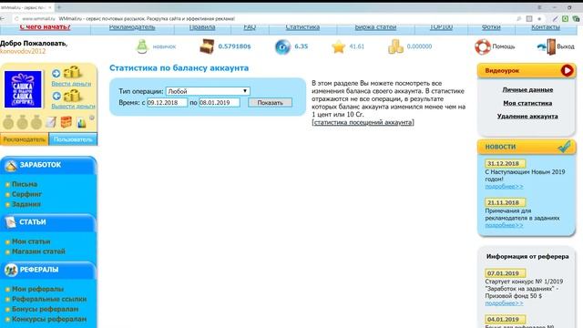Click the withdraw money coins icon
Viewport: 583px width, 328px height.
coord(72,96)
